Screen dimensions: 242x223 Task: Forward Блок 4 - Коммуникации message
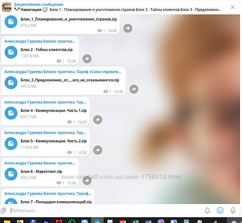(98, 120)
